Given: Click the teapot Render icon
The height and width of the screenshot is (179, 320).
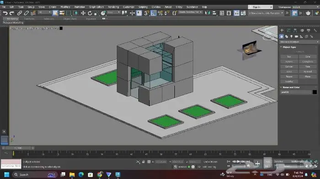Looking at the screenshot, I should tap(308, 13).
